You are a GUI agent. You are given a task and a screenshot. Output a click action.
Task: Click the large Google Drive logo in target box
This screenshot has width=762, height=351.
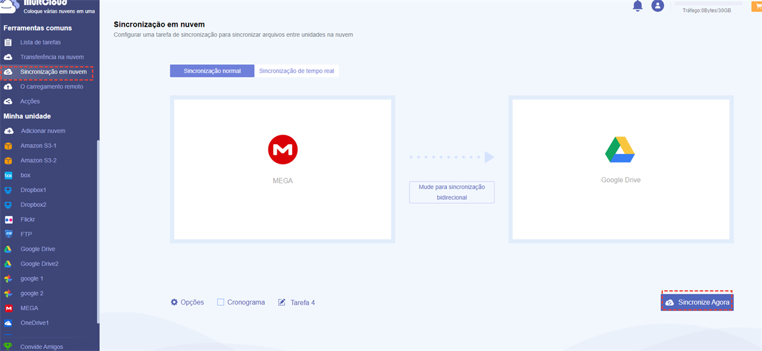(x=620, y=150)
